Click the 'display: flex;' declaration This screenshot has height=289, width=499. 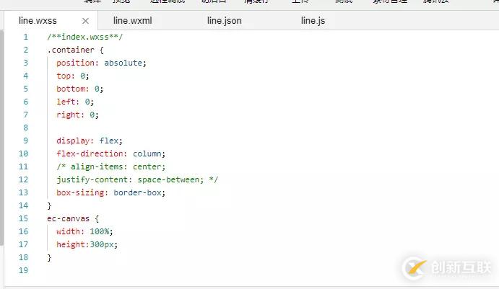(90, 141)
